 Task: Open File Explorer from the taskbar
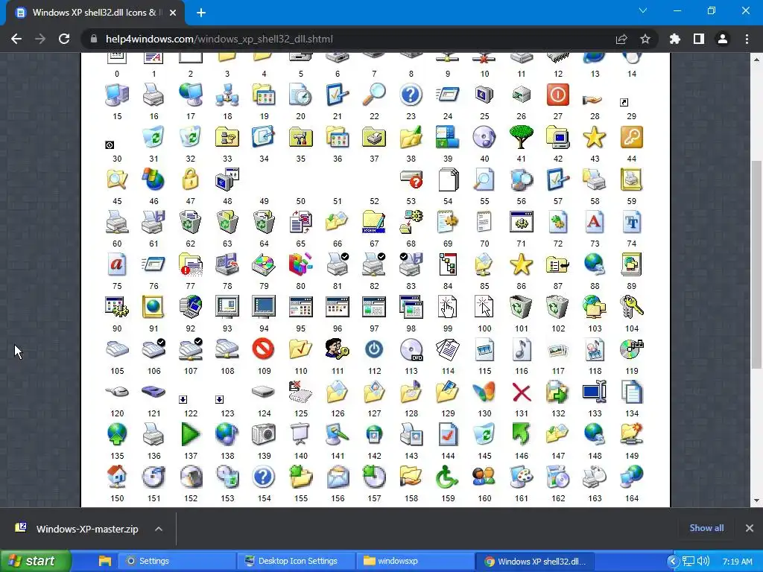tap(104, 561)
